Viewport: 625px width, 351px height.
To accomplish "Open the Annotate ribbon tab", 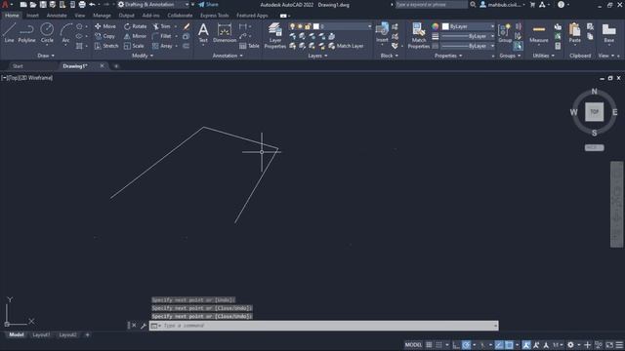I will coord(57,16).
